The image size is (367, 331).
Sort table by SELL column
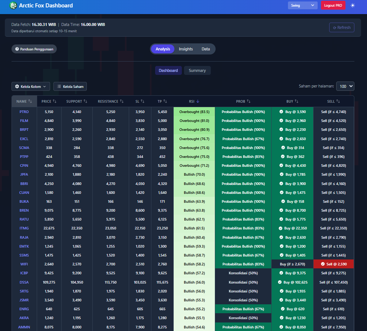(334, 102)
